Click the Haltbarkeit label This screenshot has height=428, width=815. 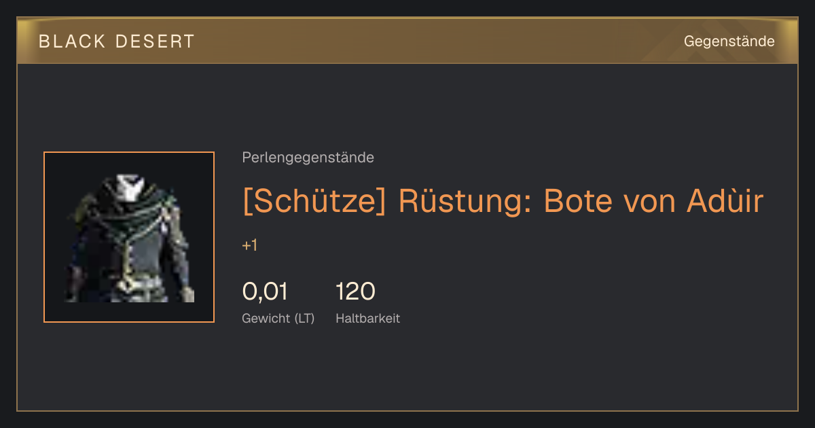click(368, 318)
